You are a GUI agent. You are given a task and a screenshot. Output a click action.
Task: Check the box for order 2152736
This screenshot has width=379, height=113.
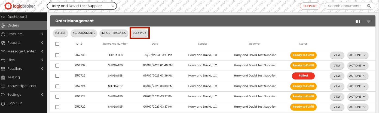pos(57,55)
